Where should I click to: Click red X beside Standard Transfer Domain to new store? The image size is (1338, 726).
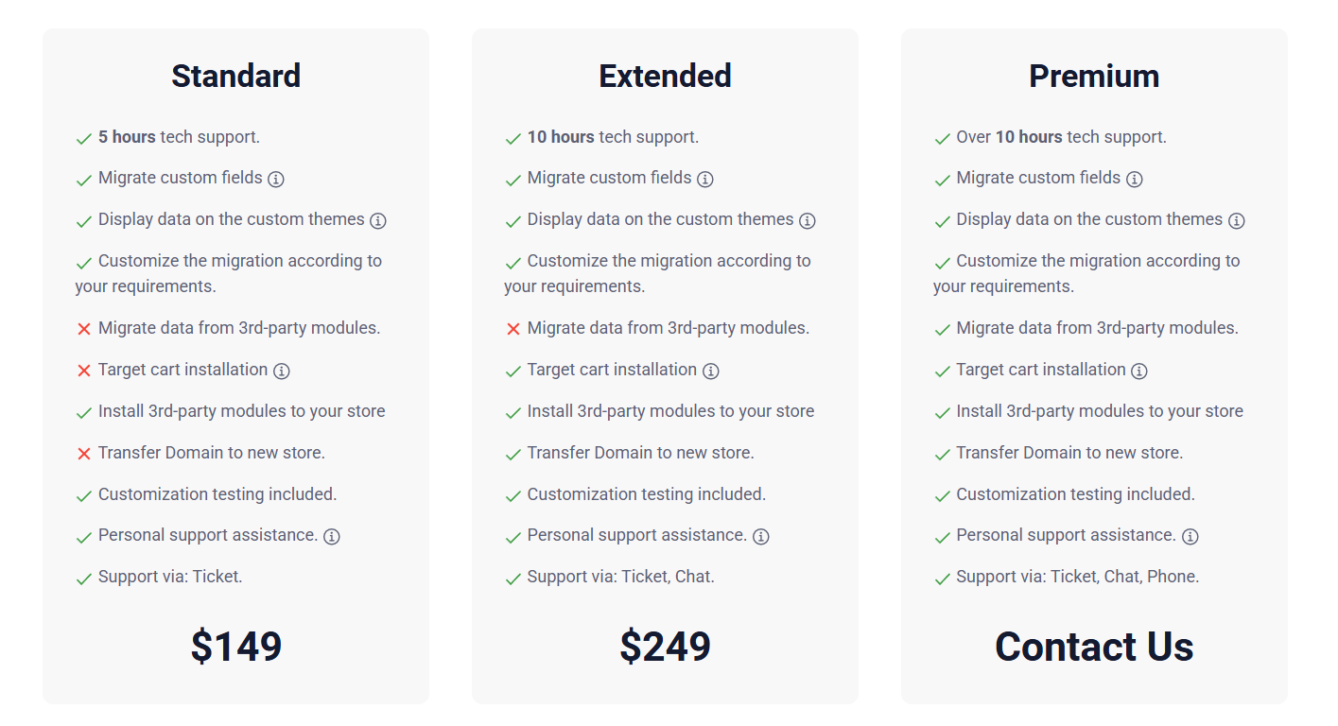coord(84,454)
